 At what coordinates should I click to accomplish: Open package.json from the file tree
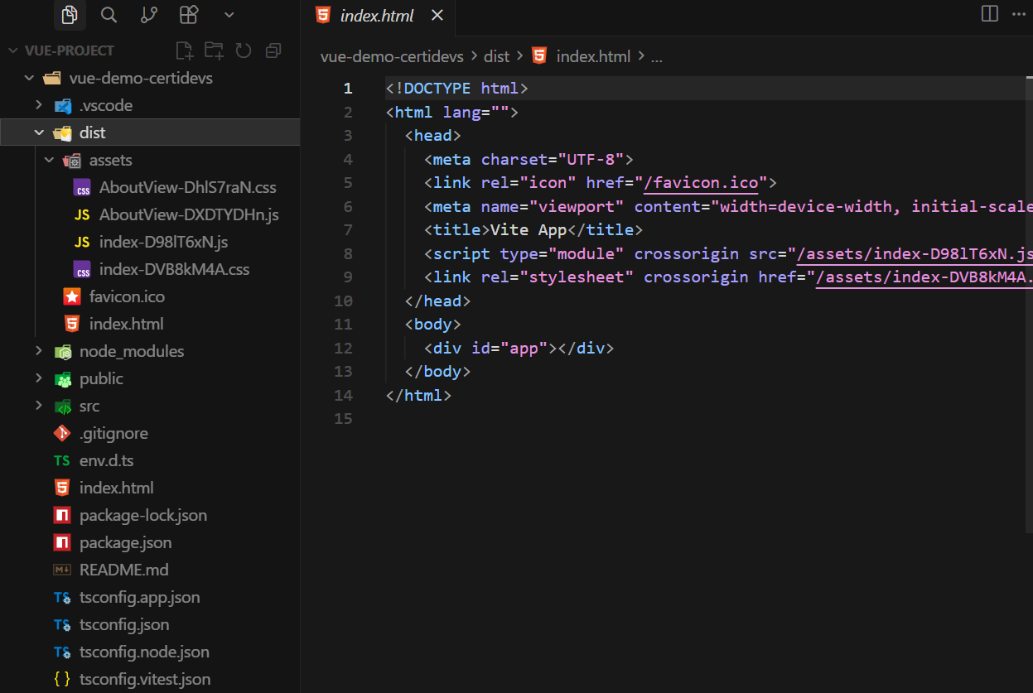125,542
